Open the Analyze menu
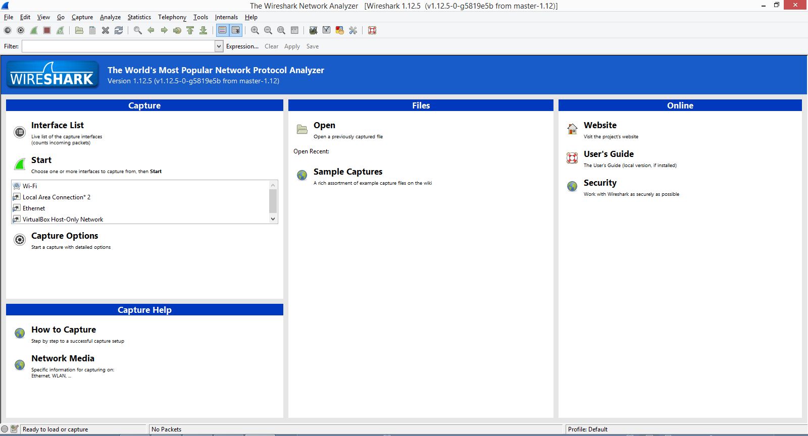Viewport: 808px width, 436px height. point(110,17)
